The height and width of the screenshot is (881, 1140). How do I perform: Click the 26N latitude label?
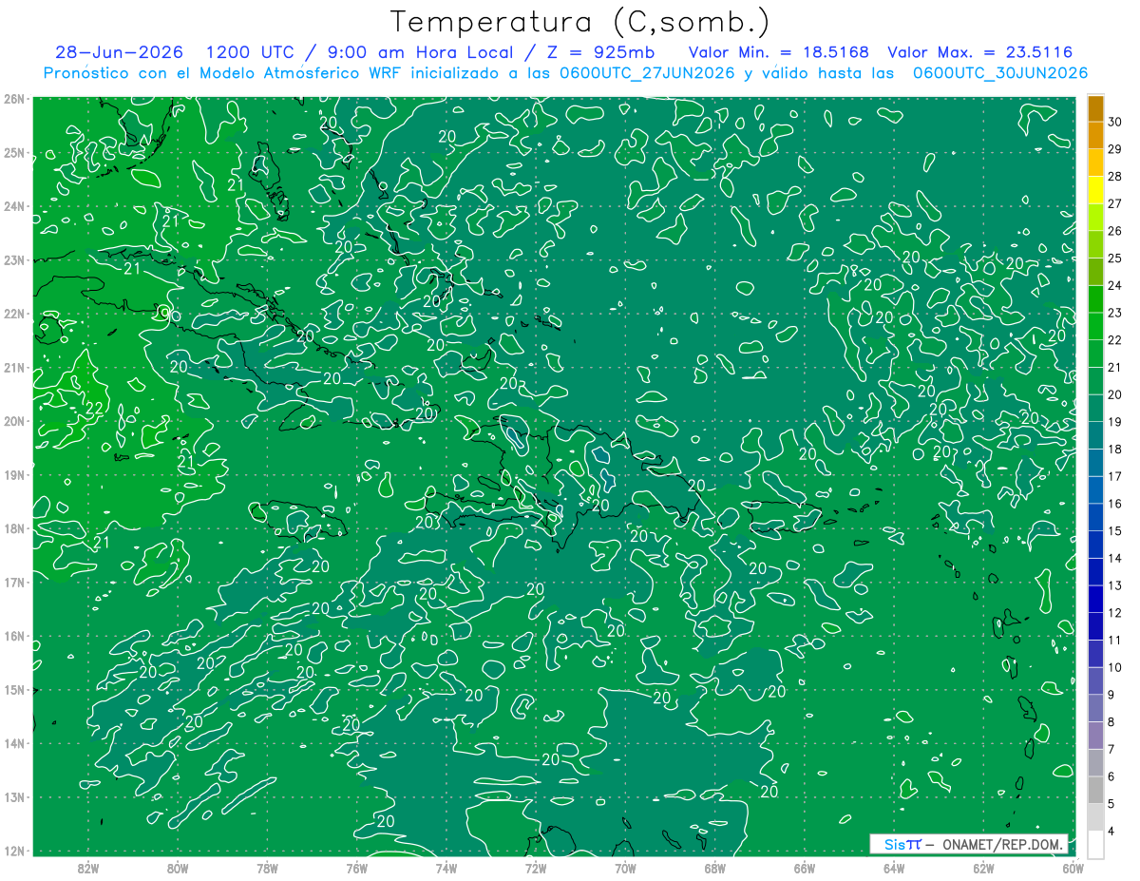[14, 99]
